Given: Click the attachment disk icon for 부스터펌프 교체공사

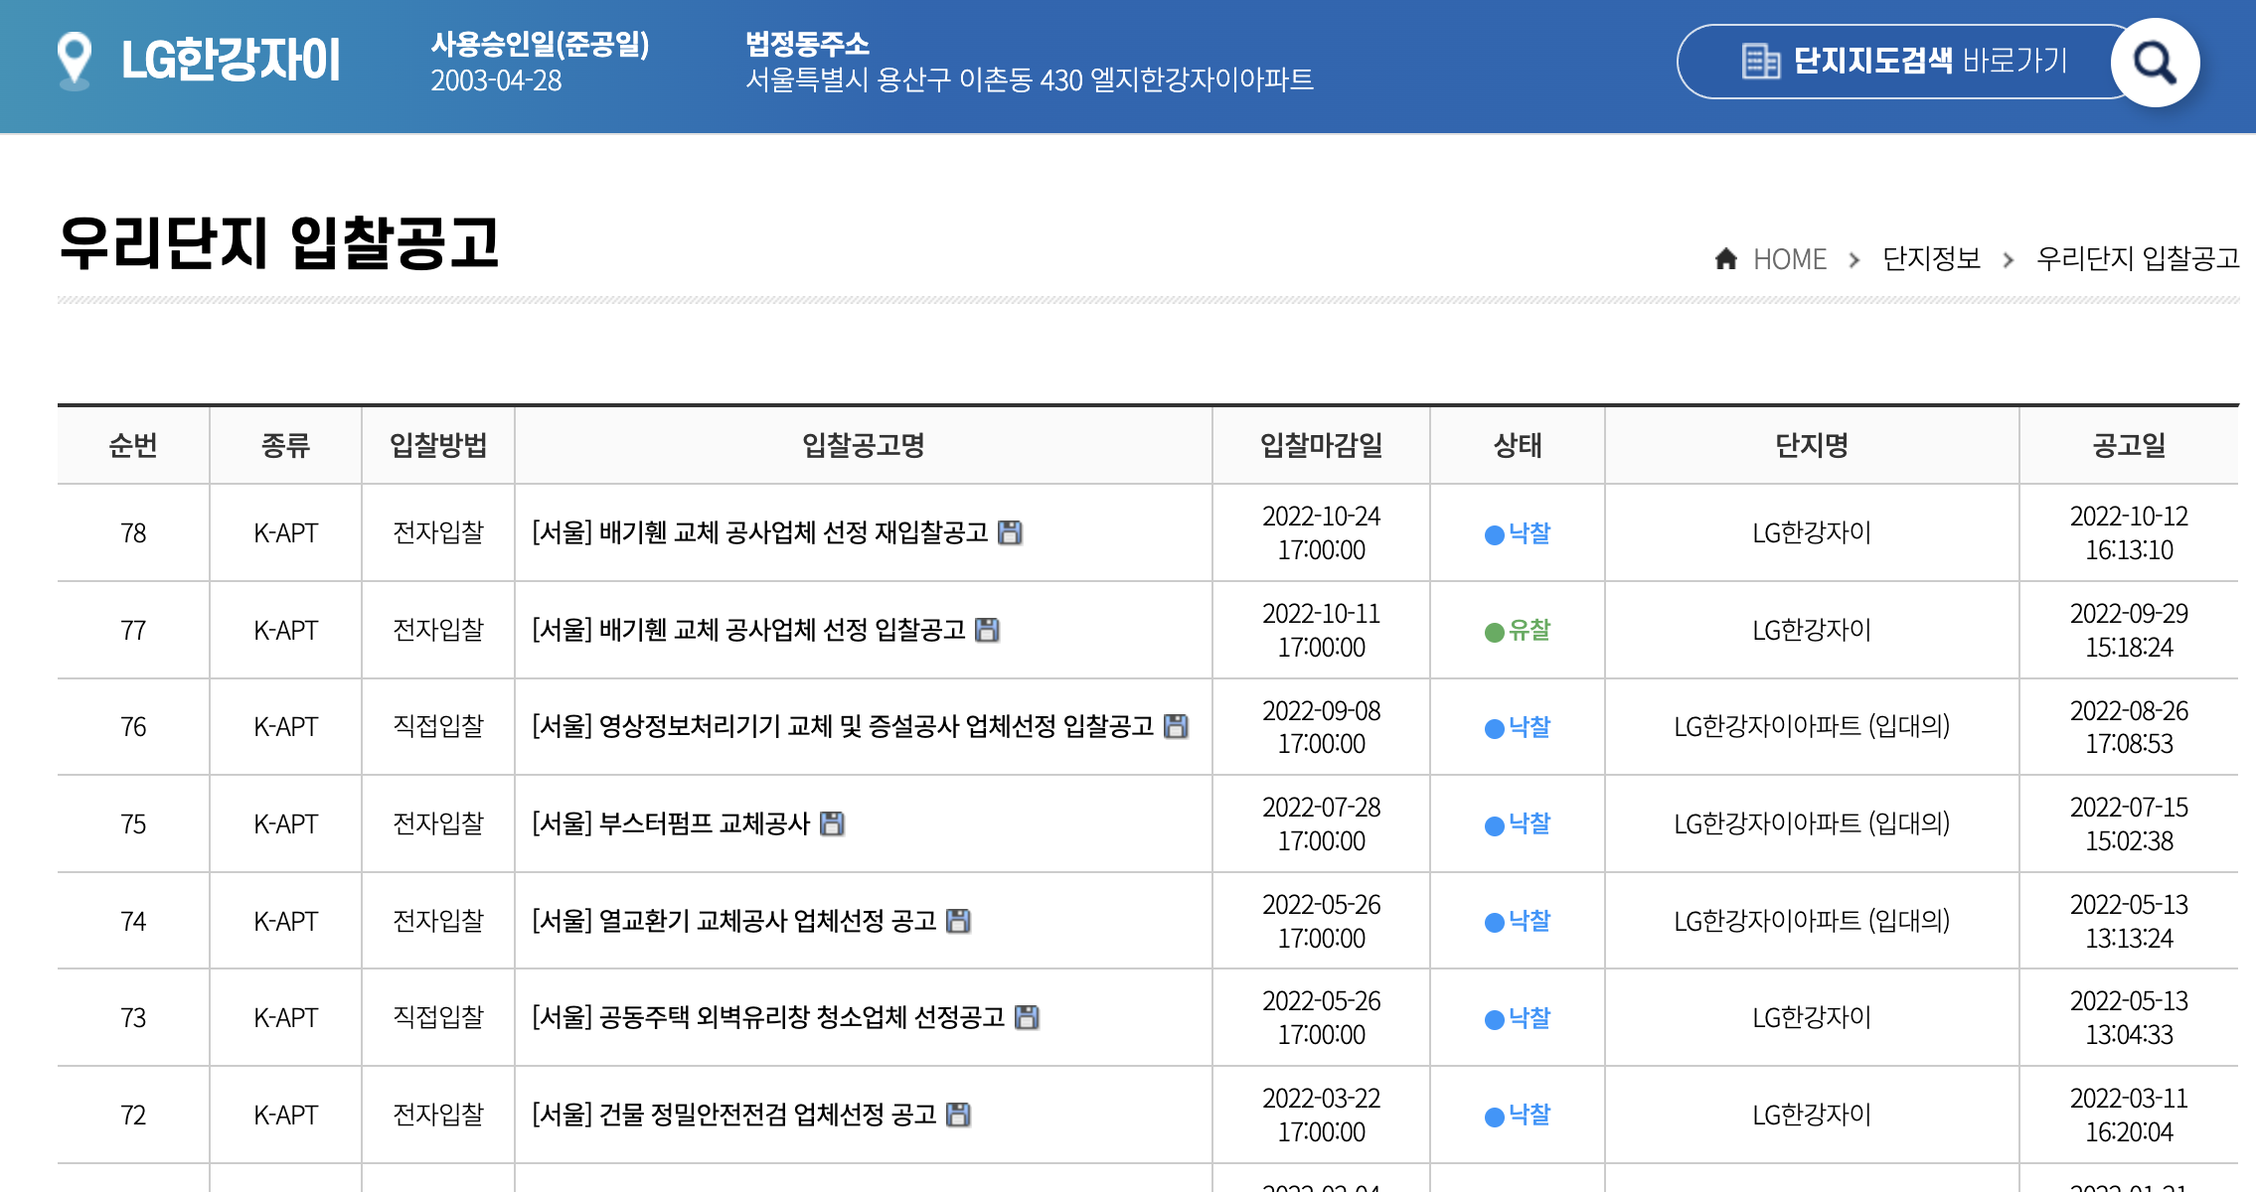Looking at the screenshot, I should (832, 823).
